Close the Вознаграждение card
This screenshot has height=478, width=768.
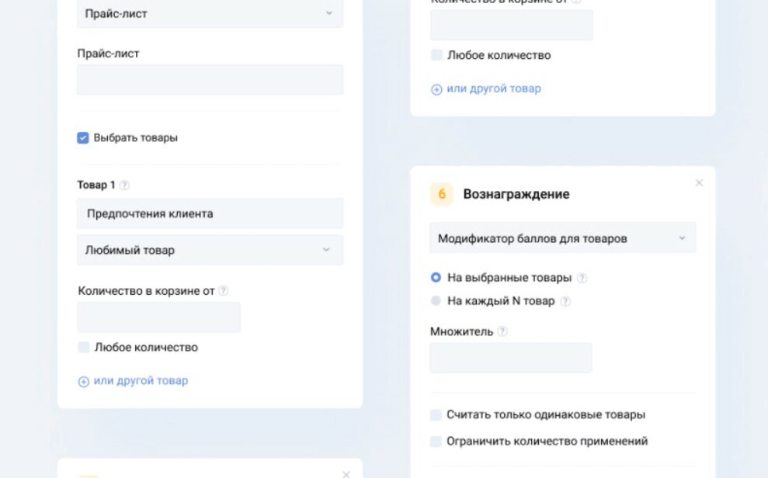[699, 183]
